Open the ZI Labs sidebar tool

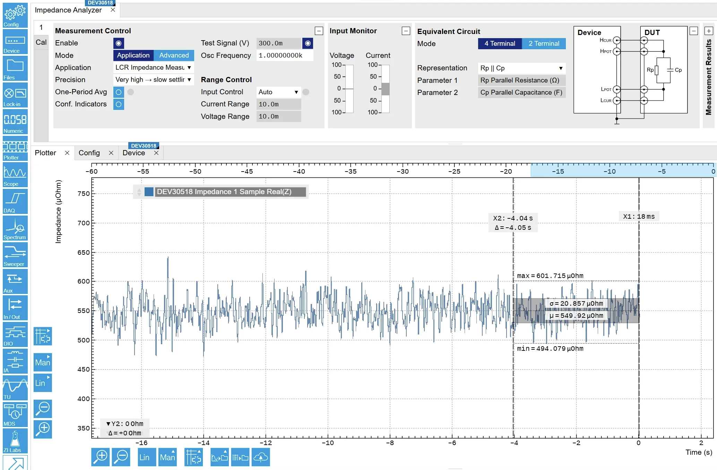pyautogui.click(x=15, y=441)
